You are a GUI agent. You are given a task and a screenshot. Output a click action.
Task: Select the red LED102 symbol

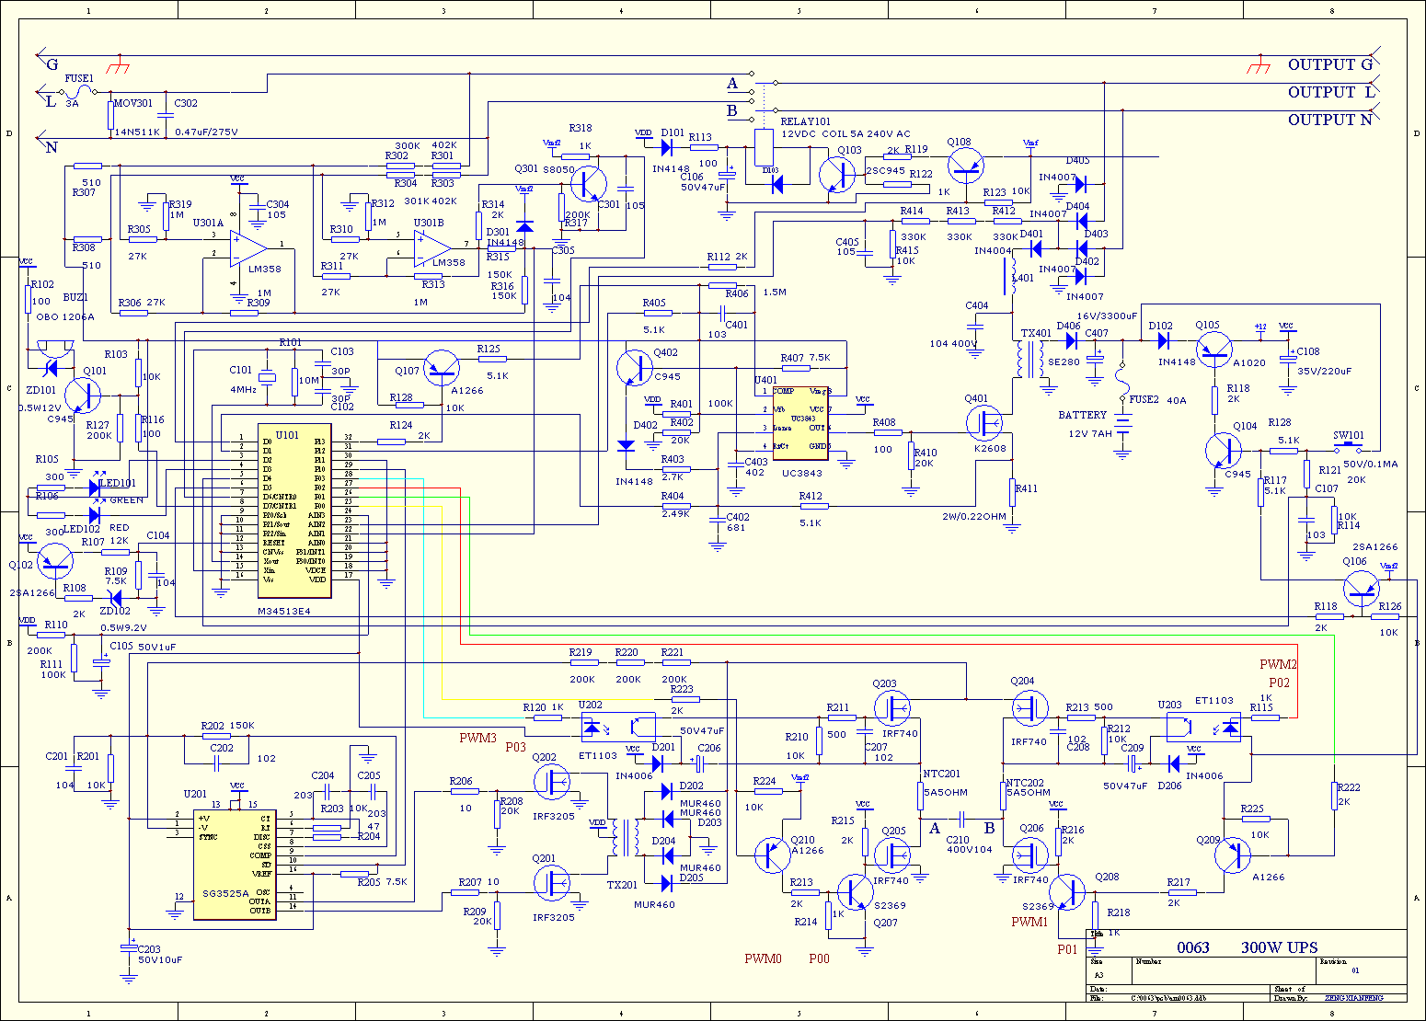point(96,515)
